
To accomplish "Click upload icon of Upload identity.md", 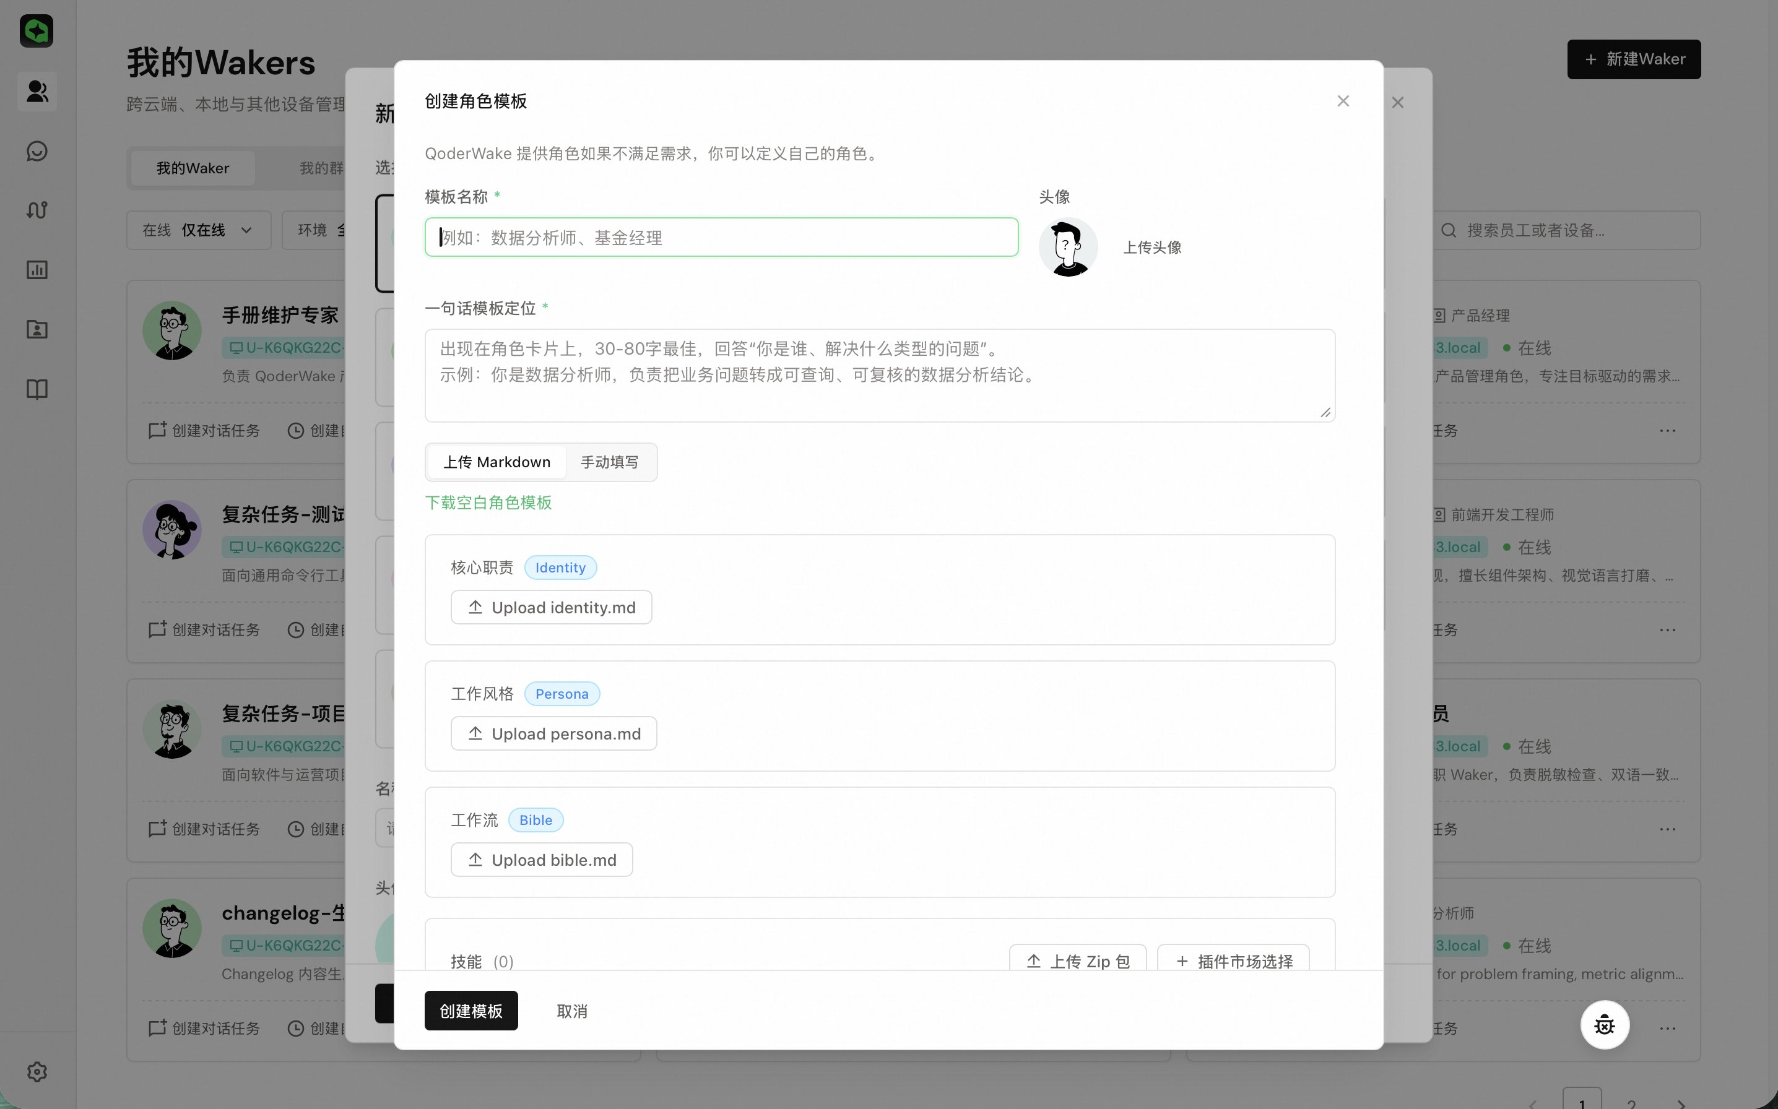I will coord(475,607).
